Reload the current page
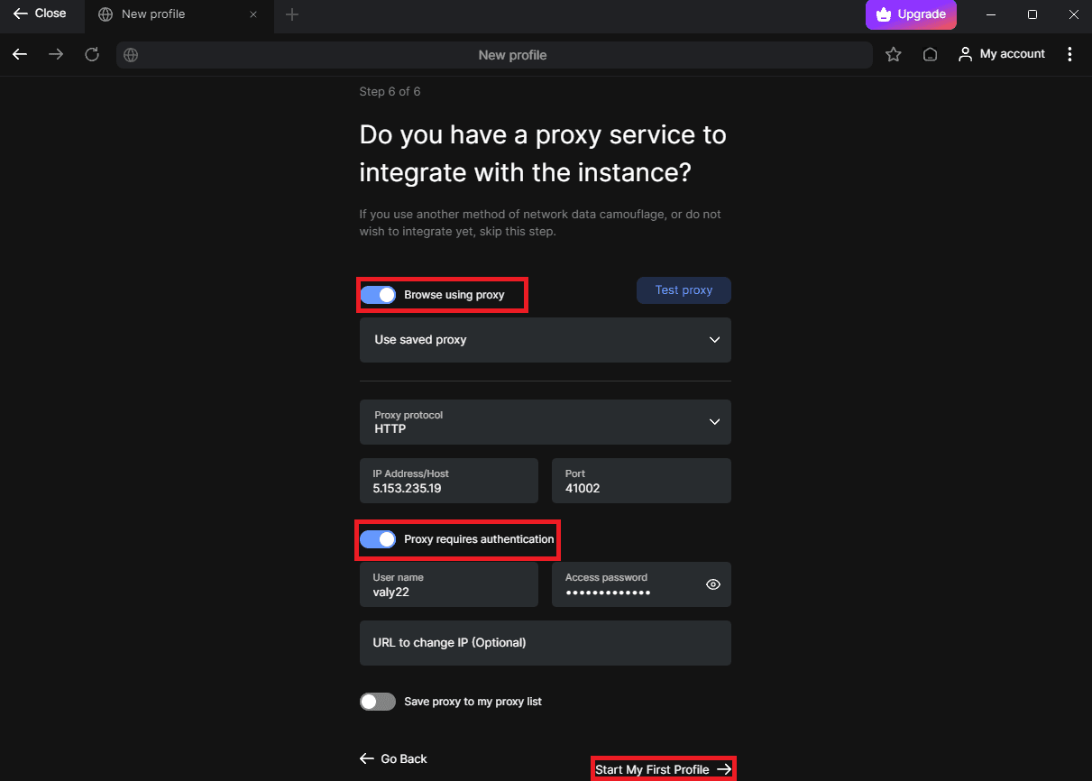Image resolution: width=1092 pixels, height=781 pixels. (x=91, y=54)
